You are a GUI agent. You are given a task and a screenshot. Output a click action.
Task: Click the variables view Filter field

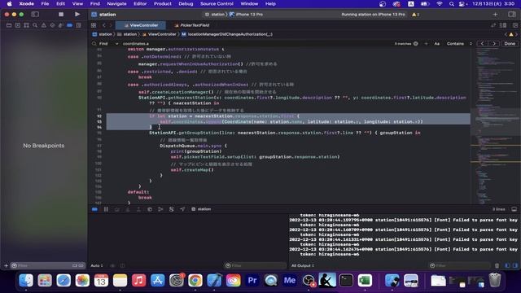pos(255,265)
